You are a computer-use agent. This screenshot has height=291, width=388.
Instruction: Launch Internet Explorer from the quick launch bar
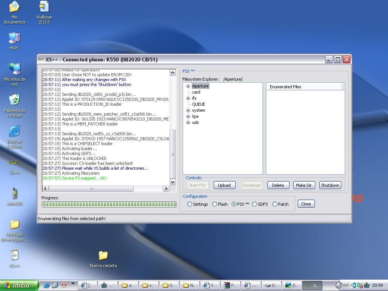[46, 285]
